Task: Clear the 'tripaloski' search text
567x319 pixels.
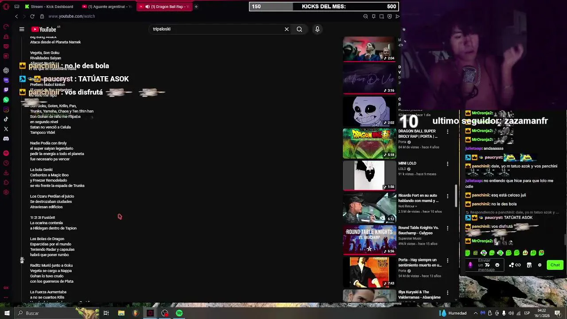Action: [x=287, y=29]
